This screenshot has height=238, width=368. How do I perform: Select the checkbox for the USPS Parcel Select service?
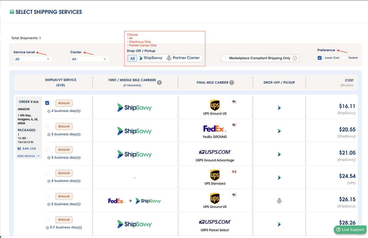[x=47, y=219]
